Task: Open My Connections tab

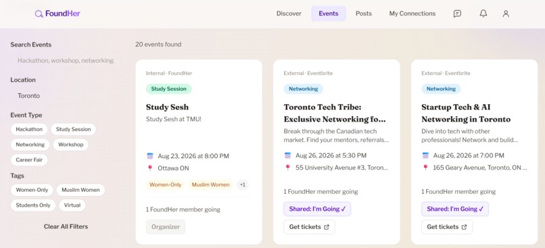Action: pyautogui.click(x=412, y=14)
